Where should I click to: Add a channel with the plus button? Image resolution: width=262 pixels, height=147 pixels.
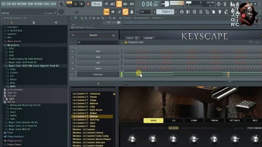point(98,83)
